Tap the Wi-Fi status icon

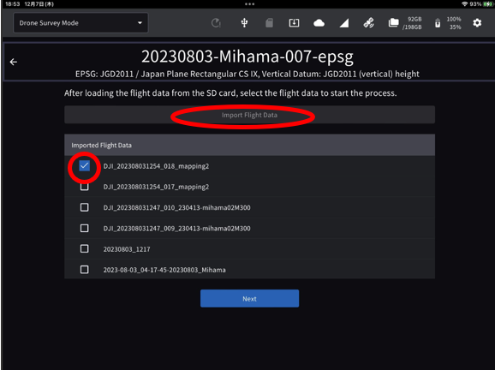(465, 4)
